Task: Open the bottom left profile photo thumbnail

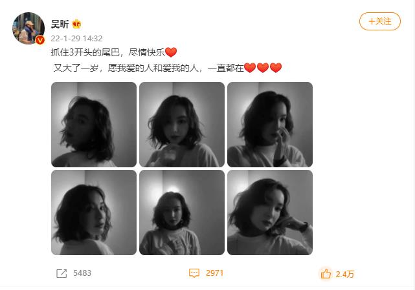Action: [94, 212]
